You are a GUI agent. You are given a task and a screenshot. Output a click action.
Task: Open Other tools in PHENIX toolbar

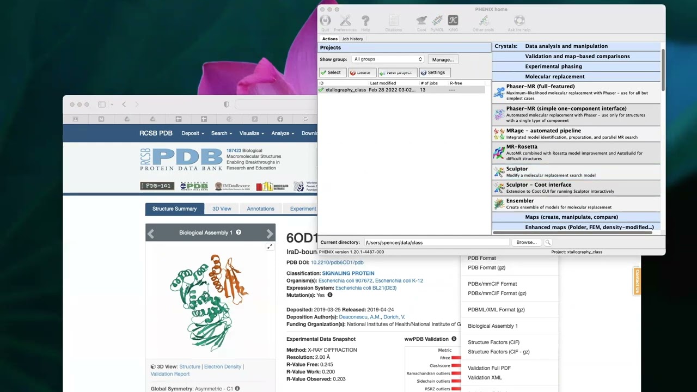483,21
